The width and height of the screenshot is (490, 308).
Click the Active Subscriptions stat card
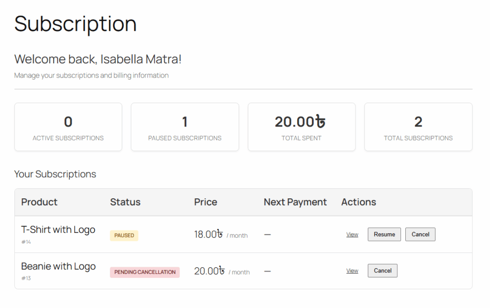point(68,127)
